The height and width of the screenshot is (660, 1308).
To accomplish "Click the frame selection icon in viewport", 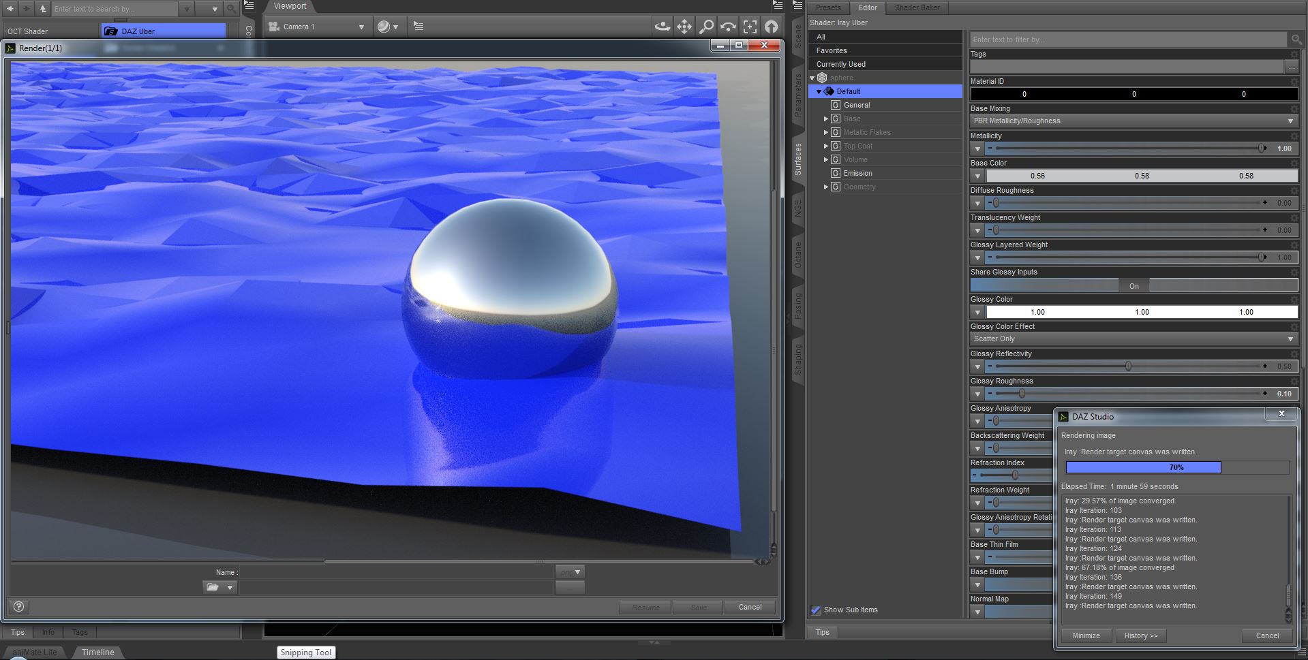I will click(x=750, y=27).
